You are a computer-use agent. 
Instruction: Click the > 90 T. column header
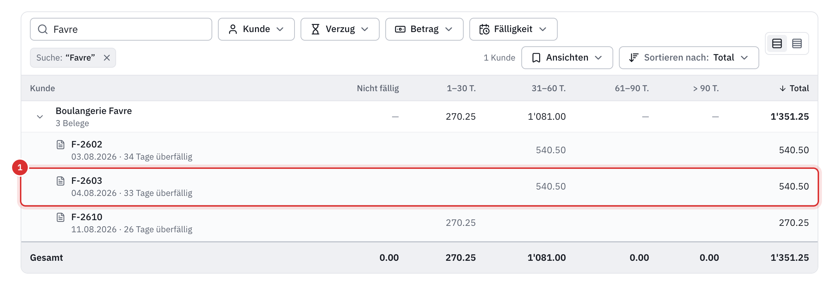(x=706, y=88)
